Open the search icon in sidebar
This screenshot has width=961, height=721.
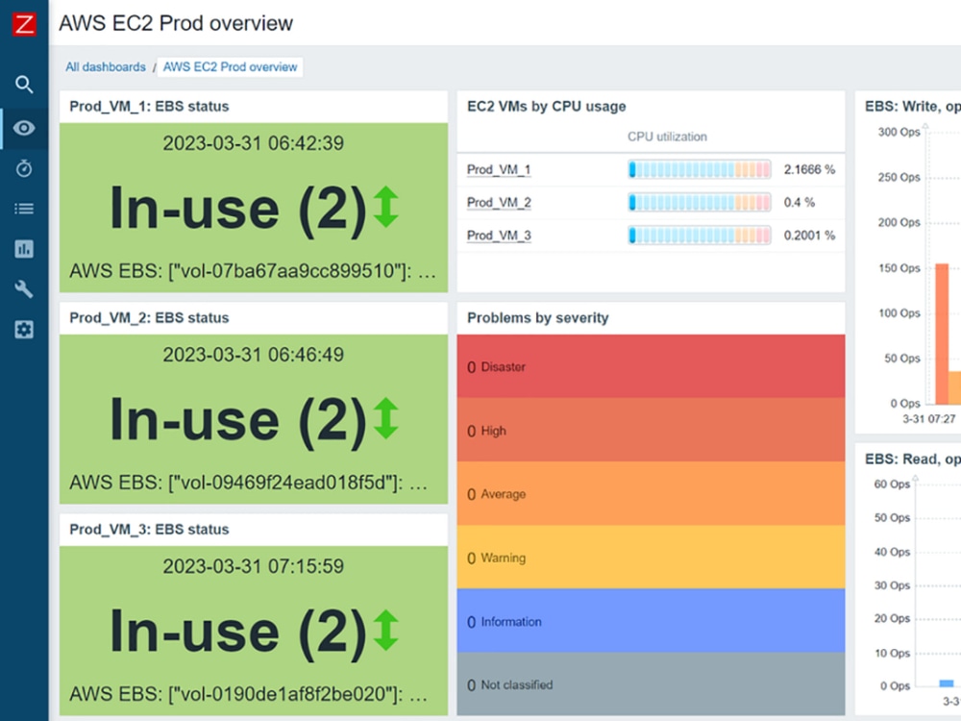24,85
